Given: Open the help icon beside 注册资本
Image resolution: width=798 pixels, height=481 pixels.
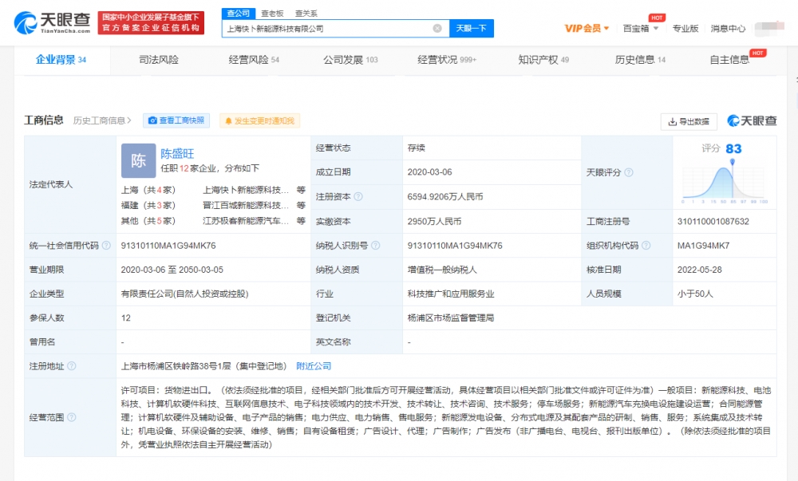Looking at the screenshot, I should pyautogui.click(x=358, y=197).
